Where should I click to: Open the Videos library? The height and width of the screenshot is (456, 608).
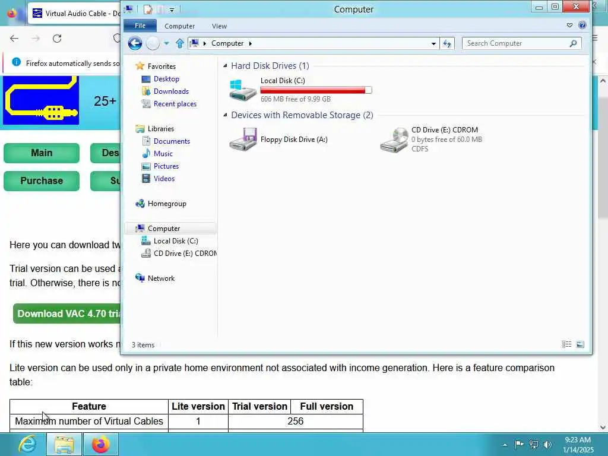pos(164,178)
